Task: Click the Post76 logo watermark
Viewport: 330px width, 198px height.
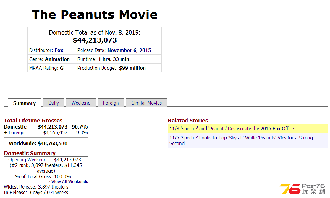Action: [302, 189]
